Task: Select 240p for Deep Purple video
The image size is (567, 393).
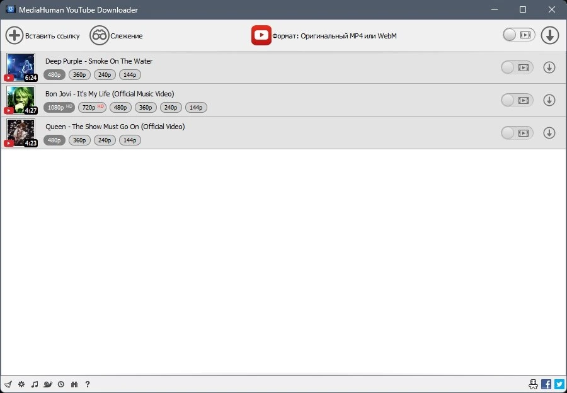Action: 105,75
